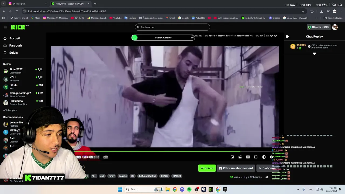Viewport: 345px width, 194px height.
Task: Show hidden system tray icons
Action: click(298, 189)
